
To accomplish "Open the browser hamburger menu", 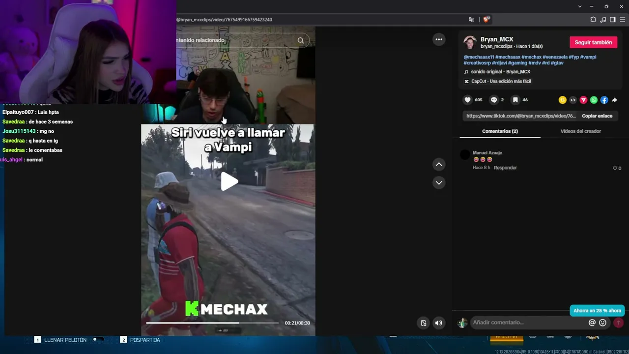I will 622,20.
